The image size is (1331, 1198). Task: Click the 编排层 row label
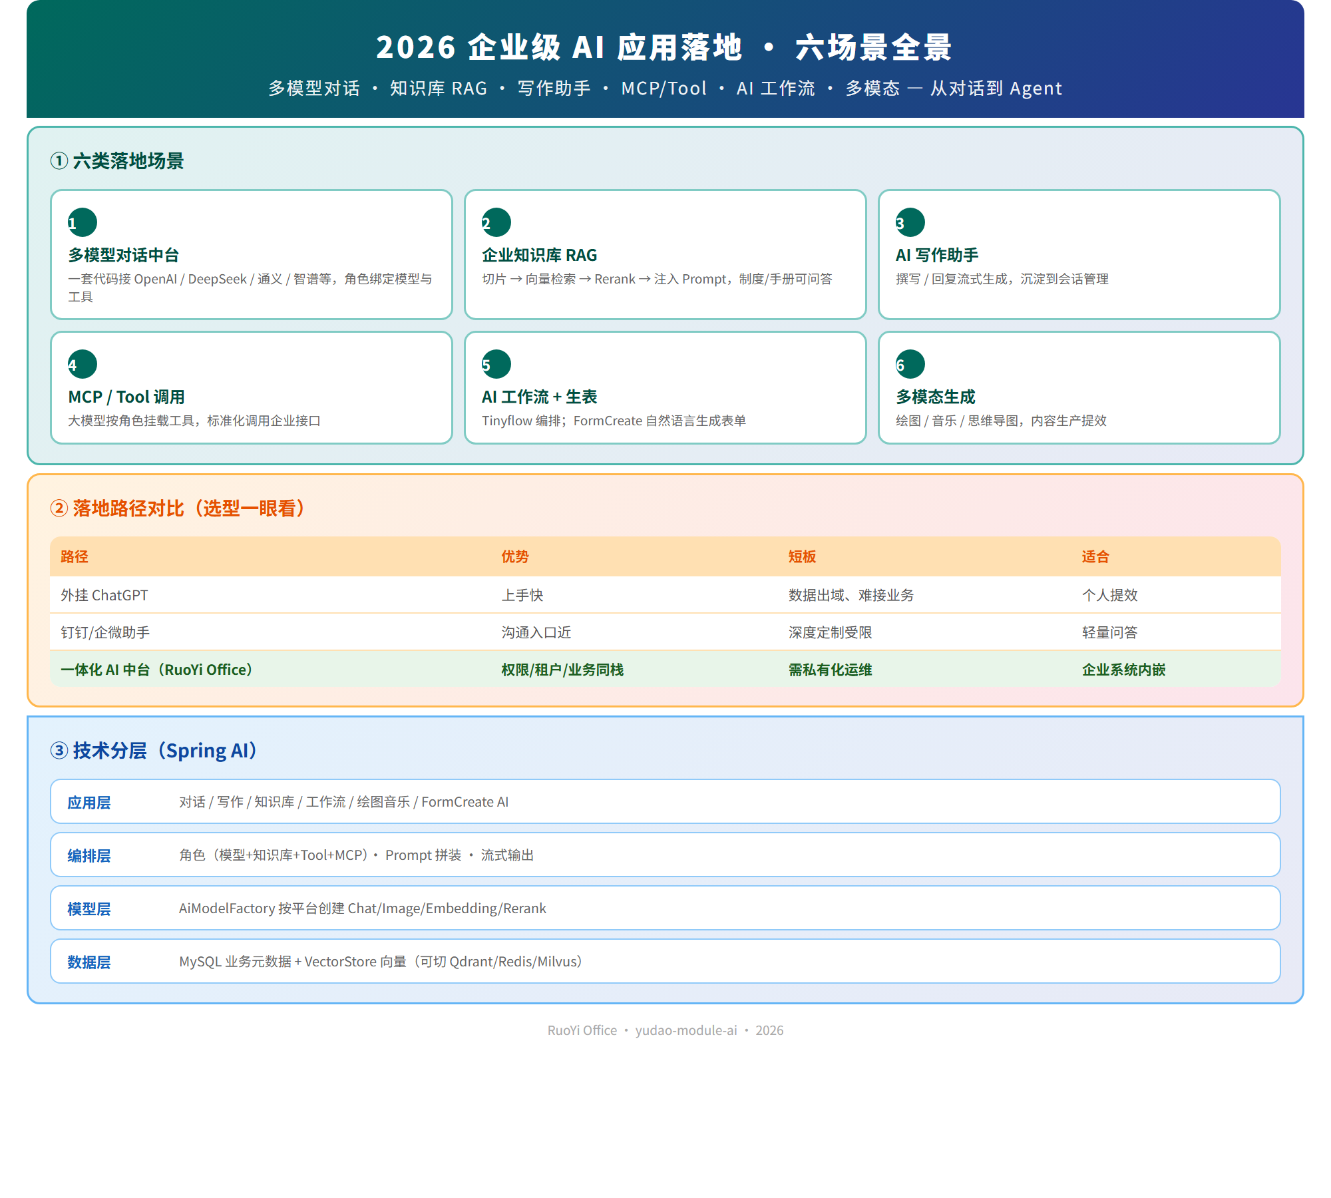89,856
